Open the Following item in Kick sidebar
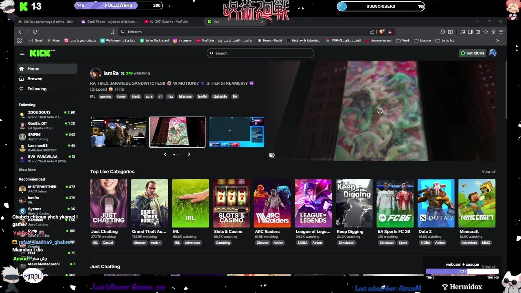The height and width of the screenshot is (293, 521). 47,89
